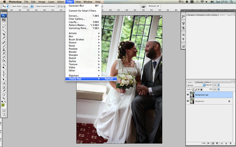
Task: Change screen mode in toolbox
Action: (x=4, y=115)
